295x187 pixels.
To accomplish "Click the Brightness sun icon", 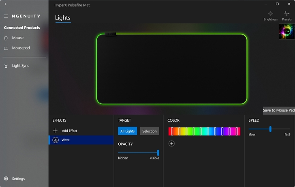I will click(270, 14).
